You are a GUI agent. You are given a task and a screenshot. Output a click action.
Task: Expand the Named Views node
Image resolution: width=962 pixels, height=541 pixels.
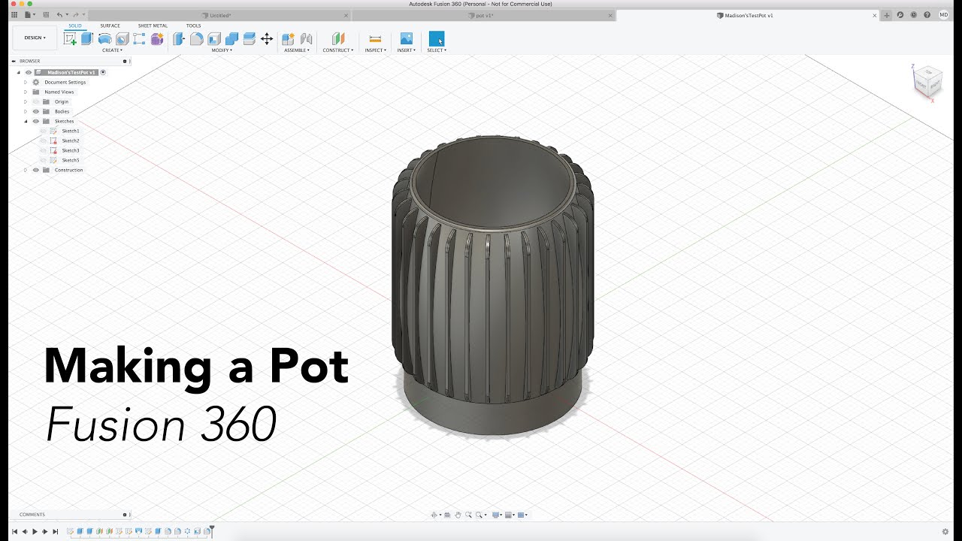pos(26,92)
